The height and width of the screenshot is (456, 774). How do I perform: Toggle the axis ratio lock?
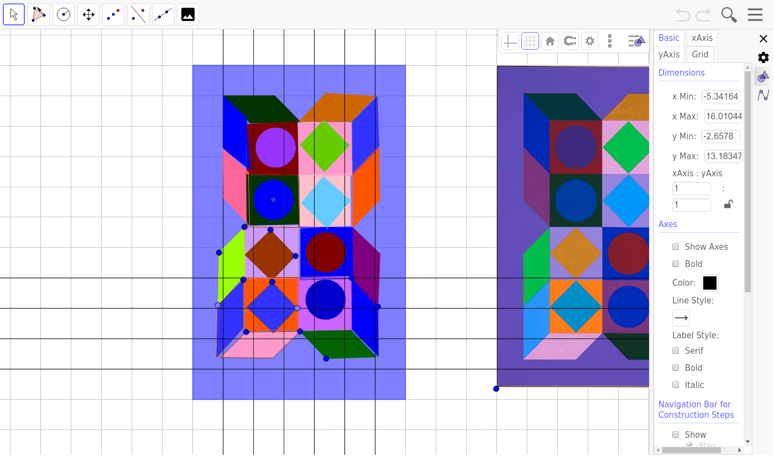[x=729, y=204]
